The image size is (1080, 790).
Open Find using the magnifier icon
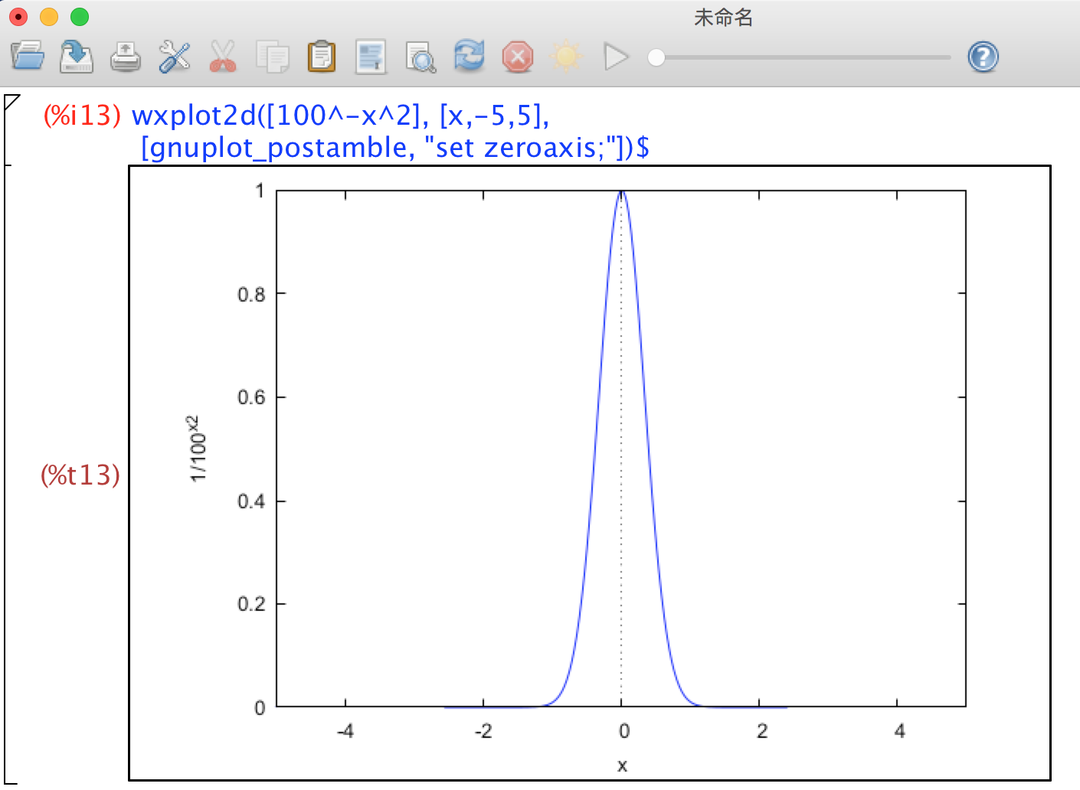click(x=421, y=57)
